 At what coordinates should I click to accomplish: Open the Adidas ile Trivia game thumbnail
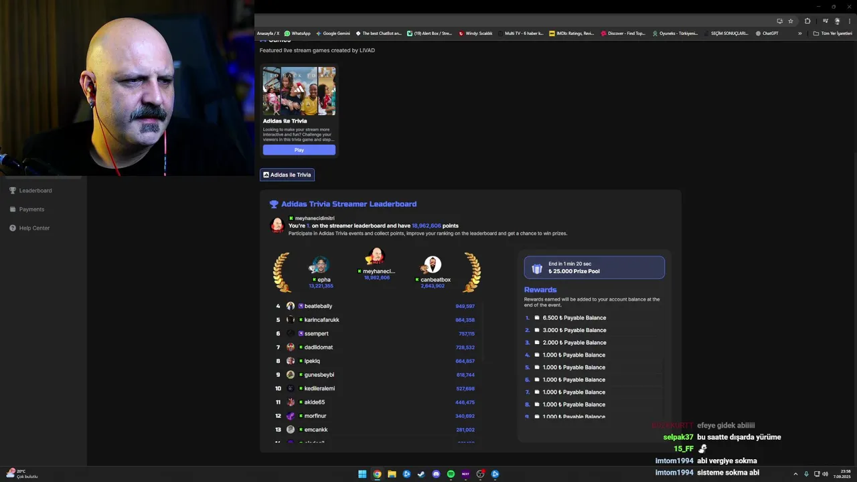coord(299,91)
